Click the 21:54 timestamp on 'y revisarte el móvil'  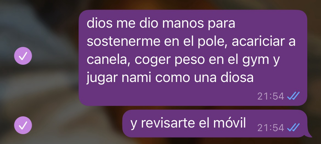coord(271,128)
